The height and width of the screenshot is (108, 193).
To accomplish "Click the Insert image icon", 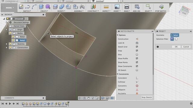I will click(x=117, y=7).
